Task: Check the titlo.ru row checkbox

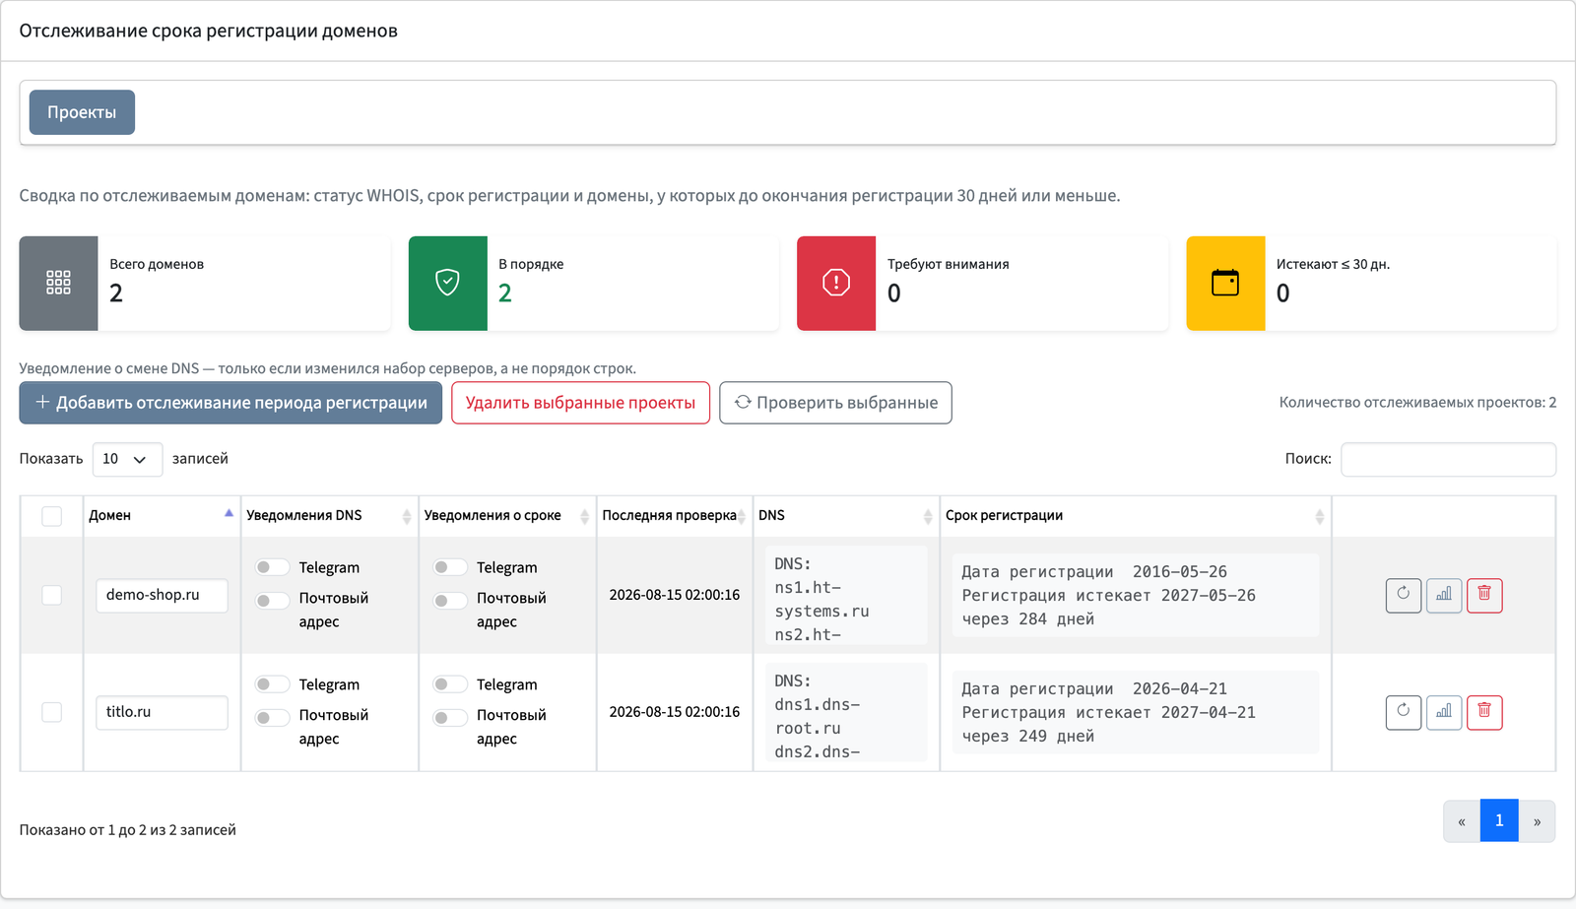Action: (x=52, y=712)
